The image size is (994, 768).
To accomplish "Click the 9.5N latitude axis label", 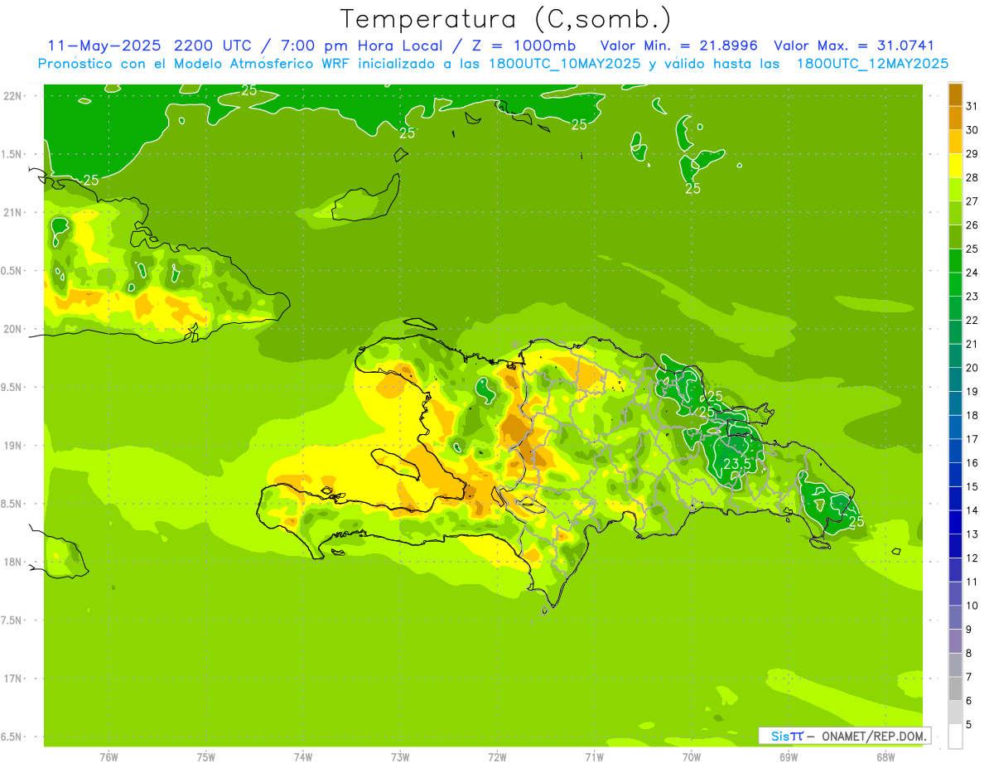I will point(12,387).
